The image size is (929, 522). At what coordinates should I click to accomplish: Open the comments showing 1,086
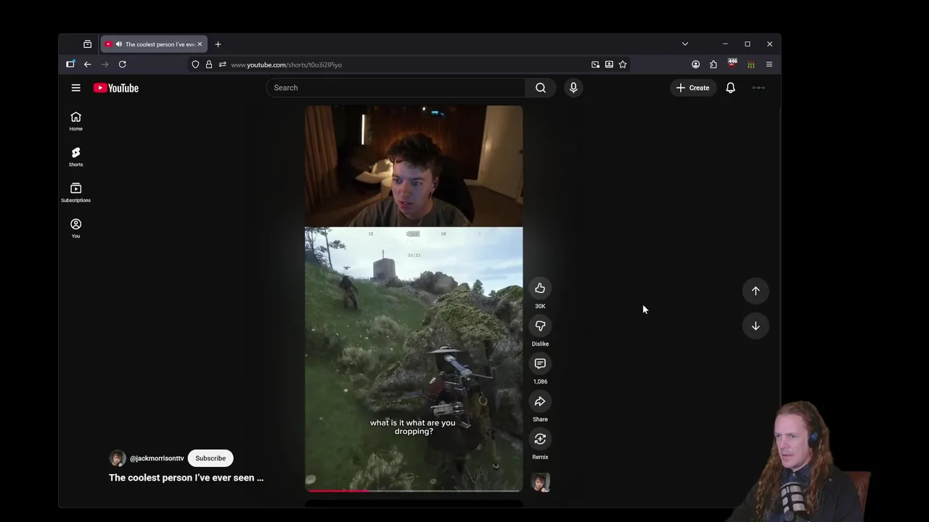coord(540,364)
